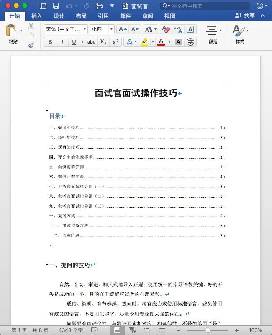Expand underline style arrow
The image size is (272, 335).
tap(82, 42)
